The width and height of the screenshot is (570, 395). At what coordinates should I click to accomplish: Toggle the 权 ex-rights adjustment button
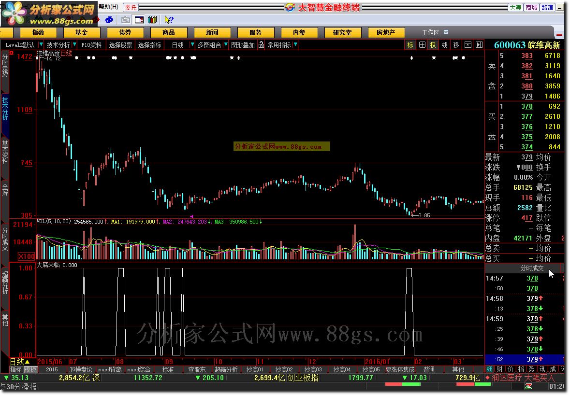click(x=433, y=44)
